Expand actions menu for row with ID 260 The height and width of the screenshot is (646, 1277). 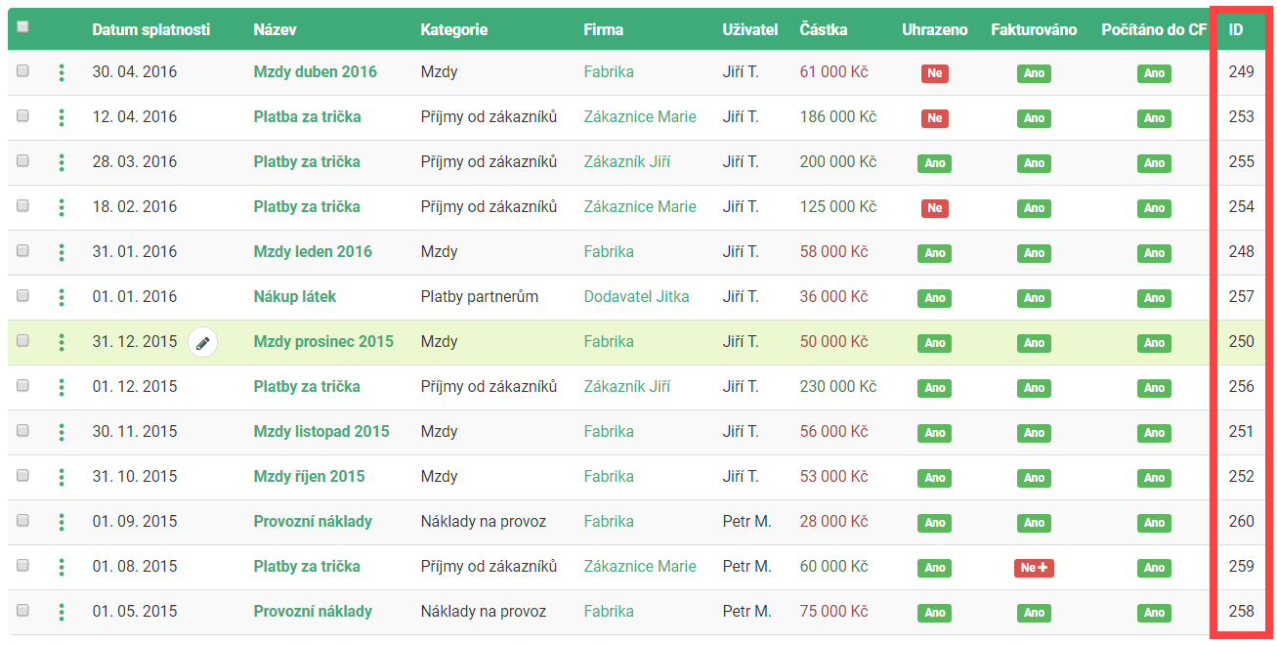(62, 522)
